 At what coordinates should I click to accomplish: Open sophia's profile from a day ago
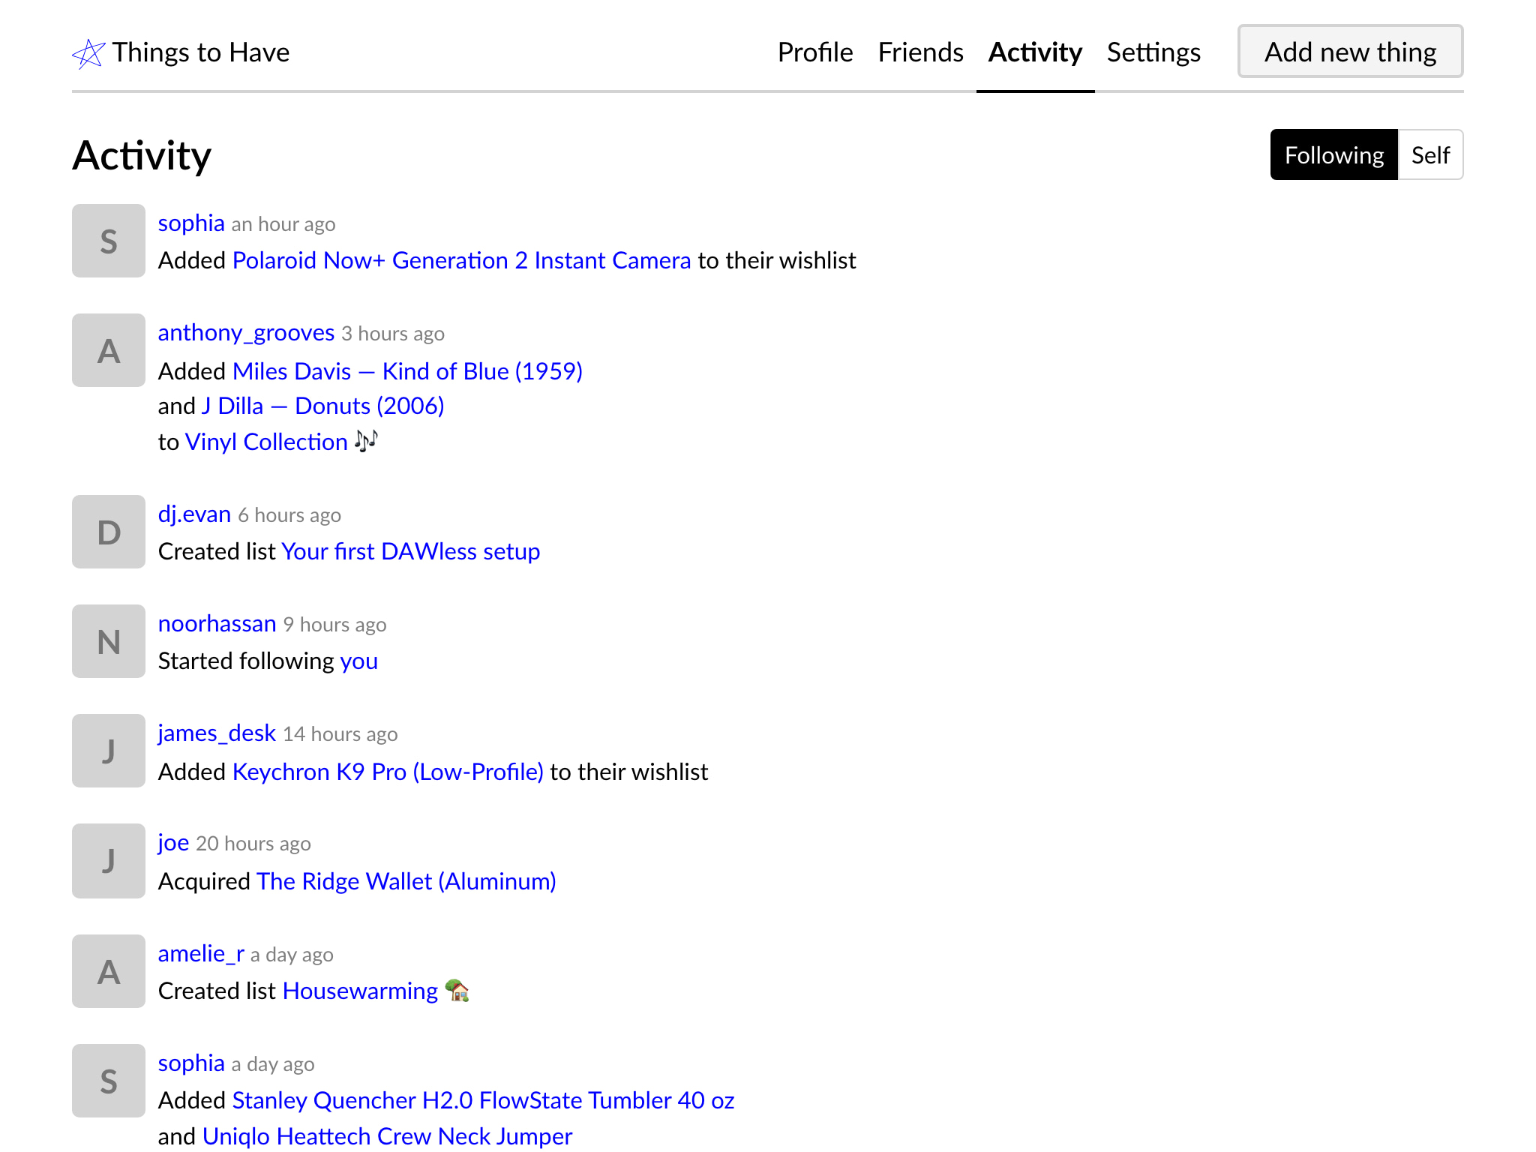tap(191, 1063)
